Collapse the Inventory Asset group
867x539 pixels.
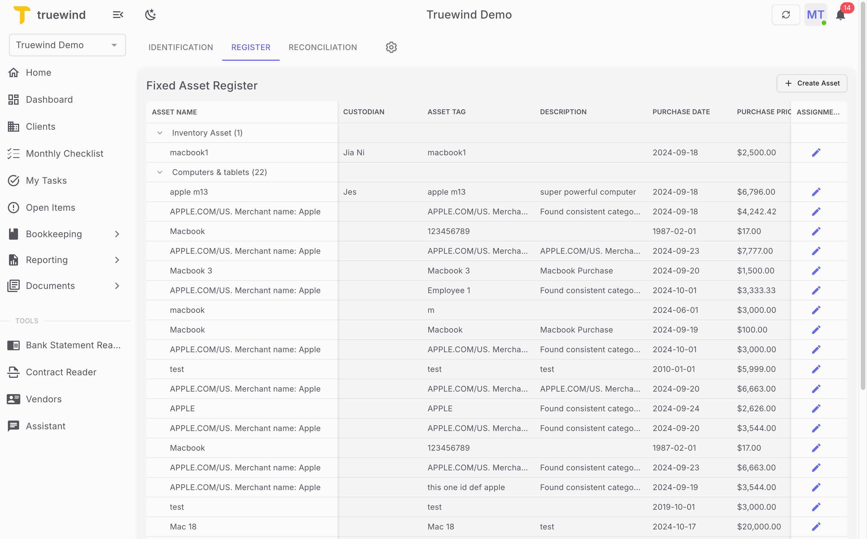click(159, 132)
